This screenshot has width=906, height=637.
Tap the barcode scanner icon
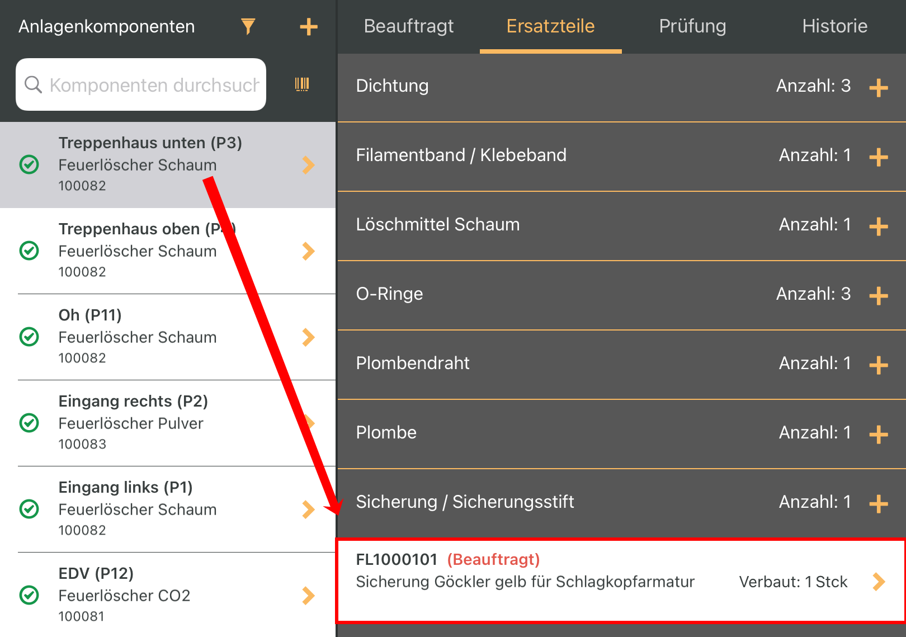(x=302, y=84)
